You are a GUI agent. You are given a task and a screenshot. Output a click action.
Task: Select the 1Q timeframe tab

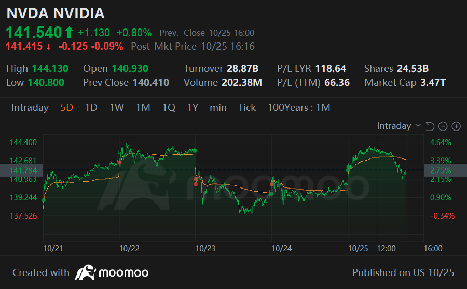[169, 107]
